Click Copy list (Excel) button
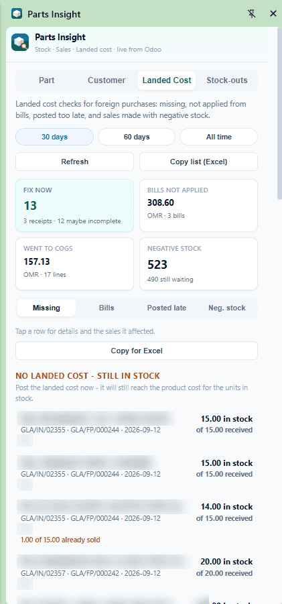 point(198,162)
